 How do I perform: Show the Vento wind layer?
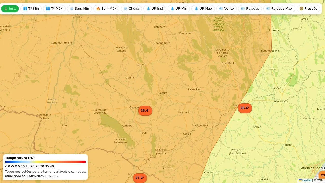click(x=226, y=9)
